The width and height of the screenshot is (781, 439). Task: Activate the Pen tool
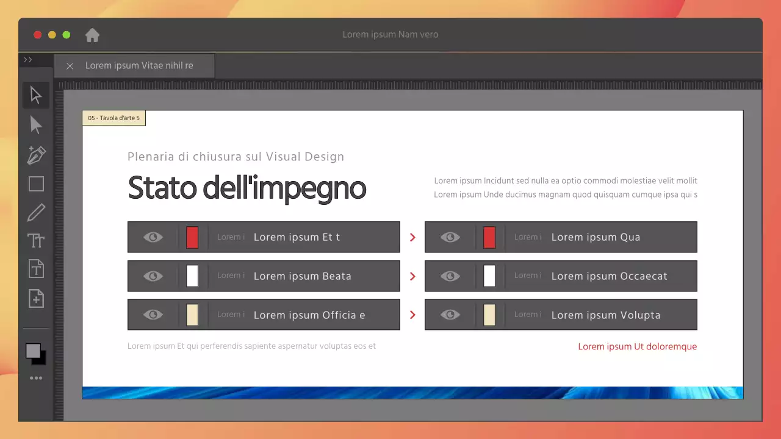click(35, 155)
